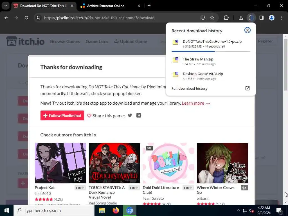Open Firefox from taskbar
288x216 pixels.
pyautogui.click(x=116, y=210)
